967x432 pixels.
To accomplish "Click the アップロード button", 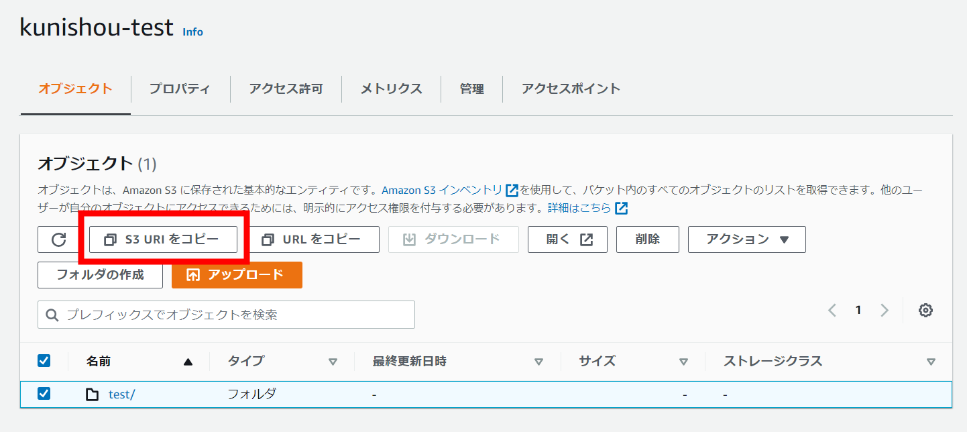I will coord(237,274).
